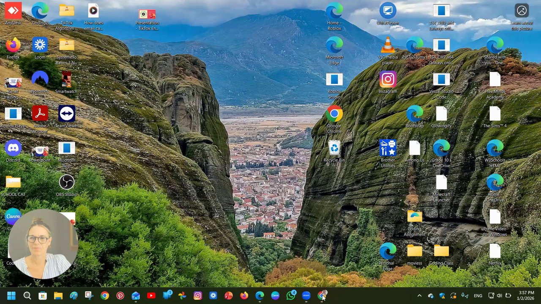The width and height of the screenshot is (541, 304).
Task: Click the 'Learn about this picture' icon
Action: click(522, 17)
